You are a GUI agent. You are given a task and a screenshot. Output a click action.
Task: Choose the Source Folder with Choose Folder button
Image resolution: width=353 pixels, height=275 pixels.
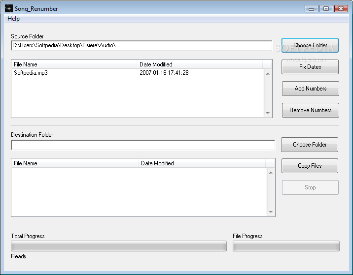coord(310,45)
